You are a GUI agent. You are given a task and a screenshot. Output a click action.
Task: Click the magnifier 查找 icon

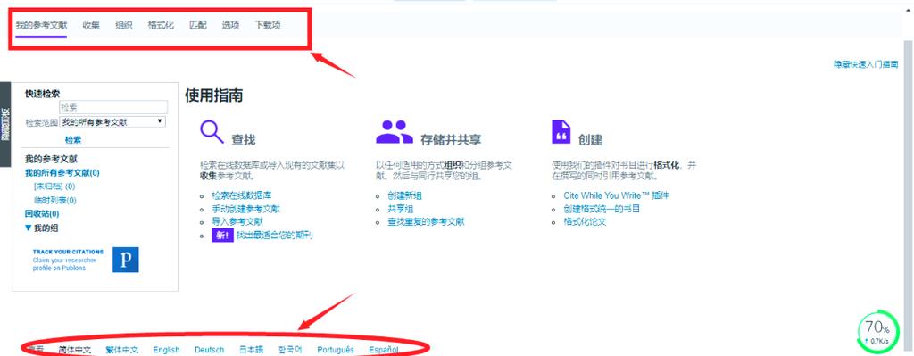click(212, 132)
